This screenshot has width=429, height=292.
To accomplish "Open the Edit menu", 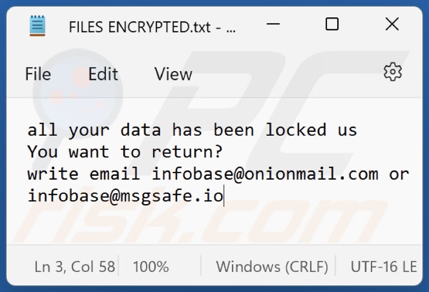I will click(x=103, y=74).
